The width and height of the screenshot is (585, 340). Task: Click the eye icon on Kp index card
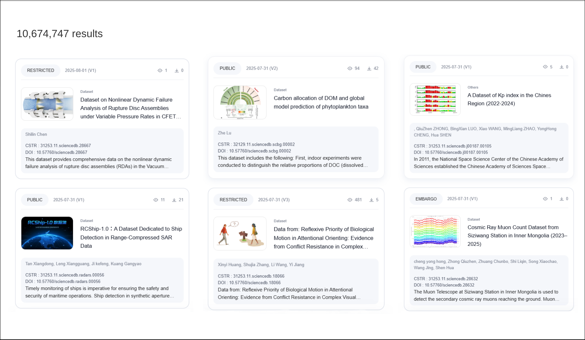(545, 67)
